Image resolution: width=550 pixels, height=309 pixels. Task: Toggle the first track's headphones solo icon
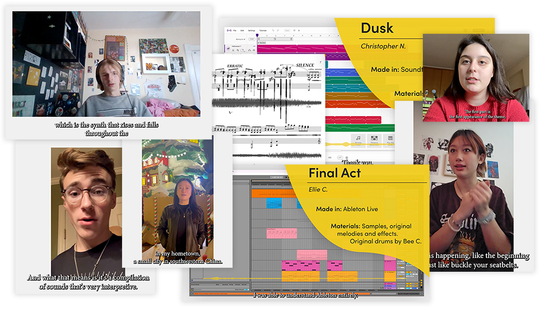click(x=249, y=50)
